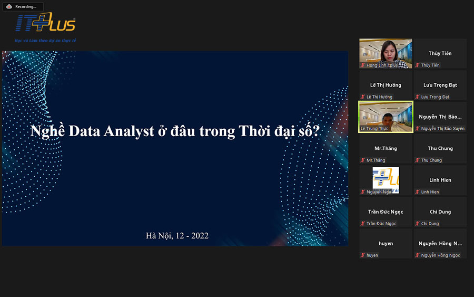The width and height of the screenshot is (474, 297).
Task: Select Lê Trung Thực active speaker video
Action: click(386, 116)
